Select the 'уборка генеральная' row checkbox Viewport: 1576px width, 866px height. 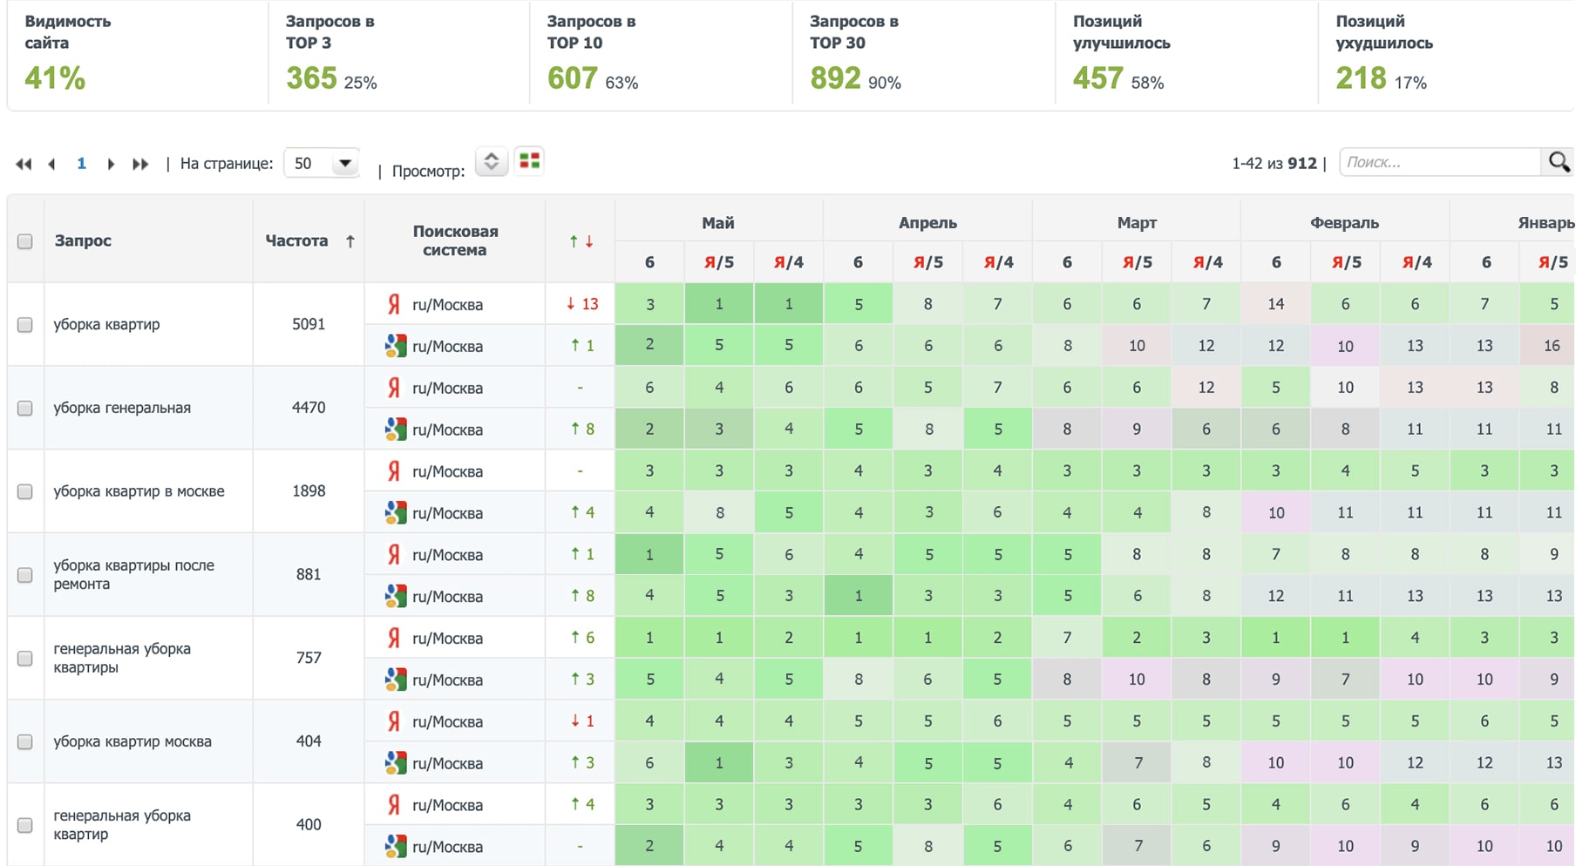(x=25, y=409)
